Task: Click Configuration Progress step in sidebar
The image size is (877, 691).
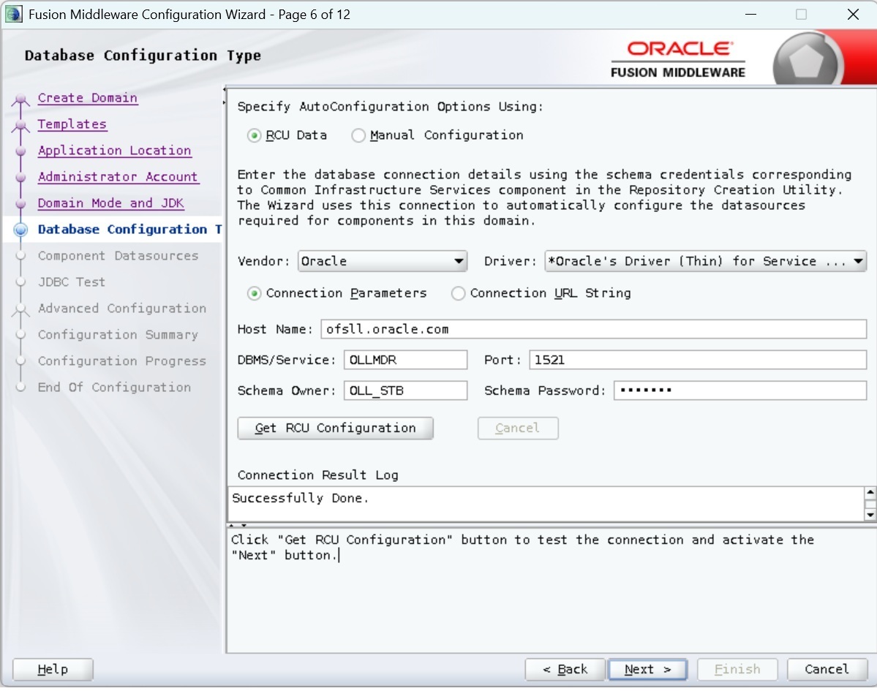Action: (x=122, y=361)
